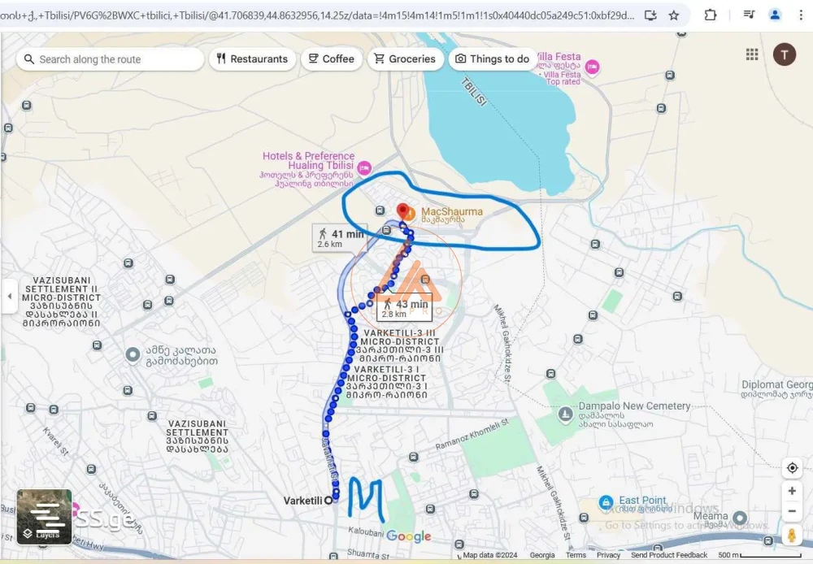Select the Coffee category chip
Image resolution: width=813 pixels, height=564 pixels.
[331, 59]
